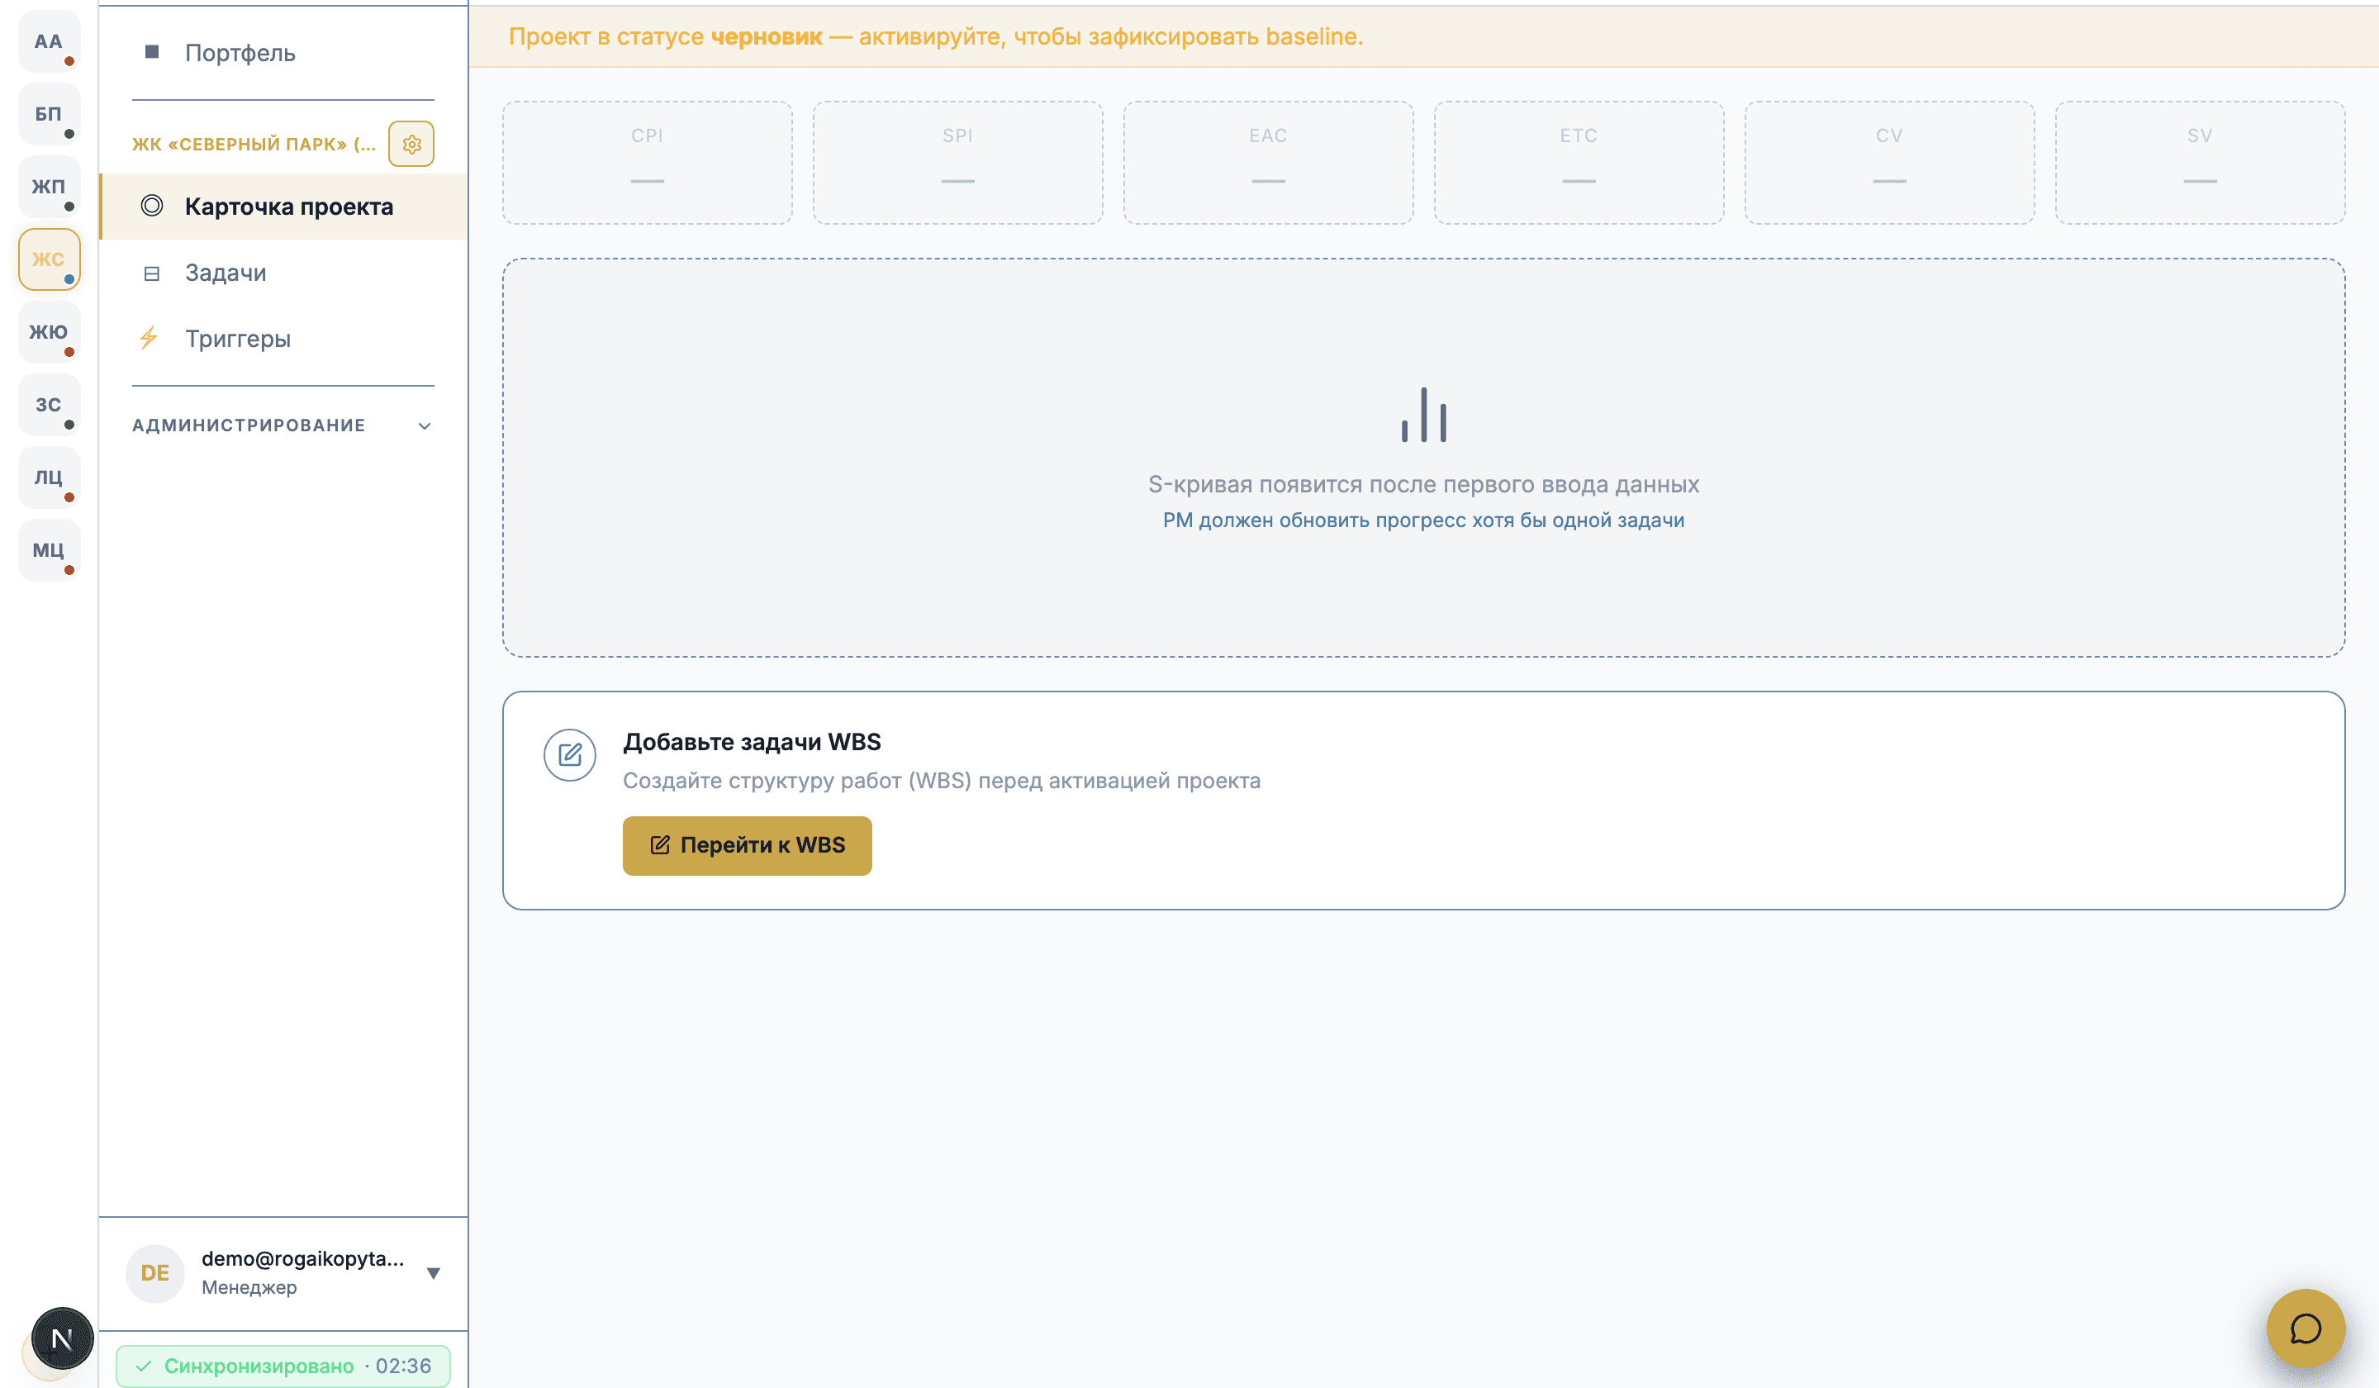Click the DE user avatar
2379x1388 pixels.
154,1273
